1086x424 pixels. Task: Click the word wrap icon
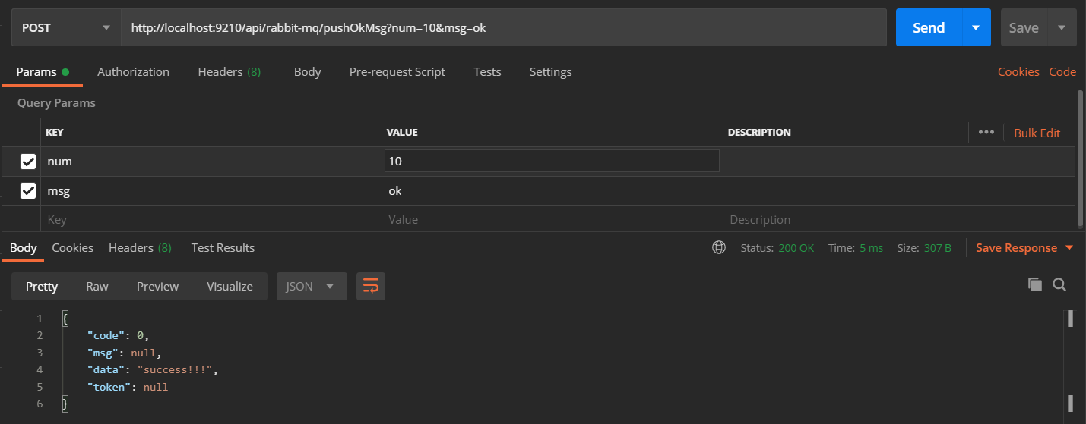pyautogui.click(x=371, y=286)
